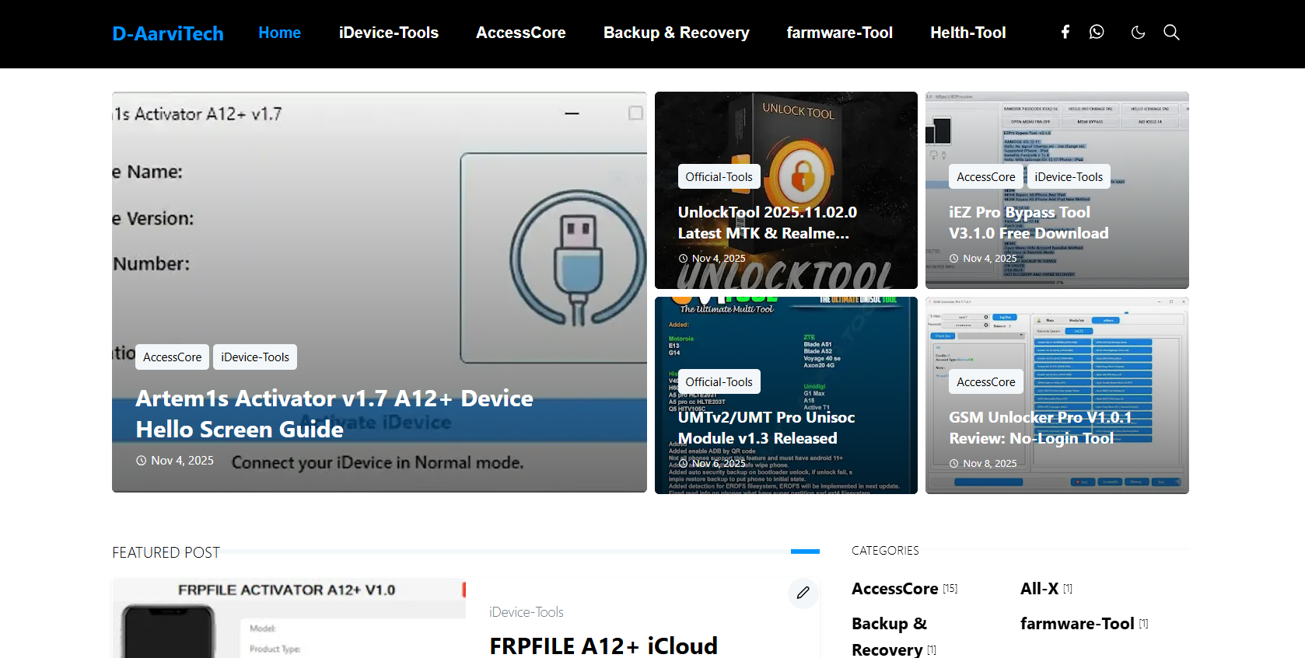
Task: Open AccessCore menu item
Action: (521, 33)
